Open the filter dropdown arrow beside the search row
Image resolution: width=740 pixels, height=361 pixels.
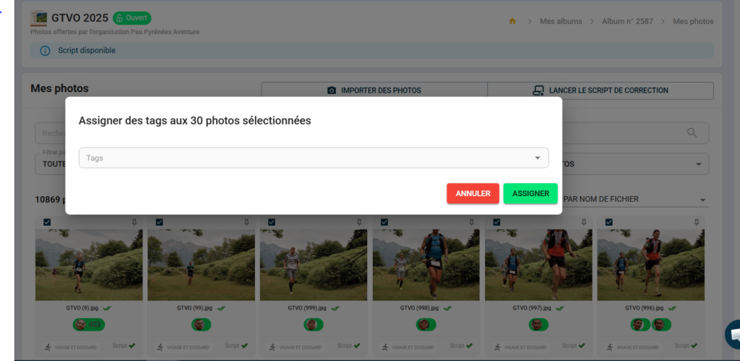(x=698, y=164)
